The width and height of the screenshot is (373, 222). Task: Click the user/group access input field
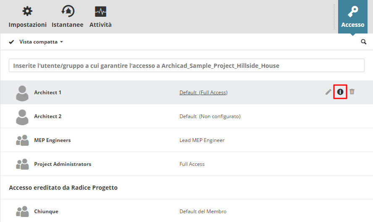pyautogui.click(x=186, y=66)
